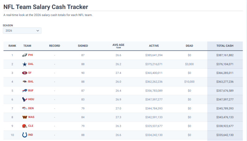Select average age 26.9
247x141 pixels.
coord(118,99)
